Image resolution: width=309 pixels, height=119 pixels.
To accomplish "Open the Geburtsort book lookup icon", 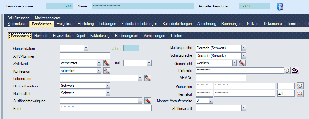I will (300, 86).
